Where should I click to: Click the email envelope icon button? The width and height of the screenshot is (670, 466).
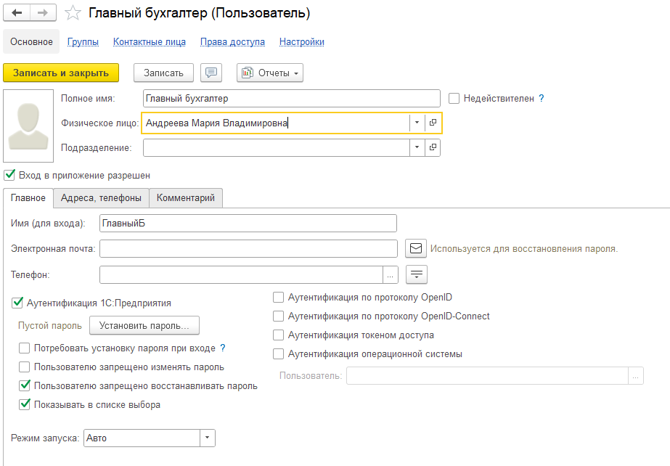(415, 248)
